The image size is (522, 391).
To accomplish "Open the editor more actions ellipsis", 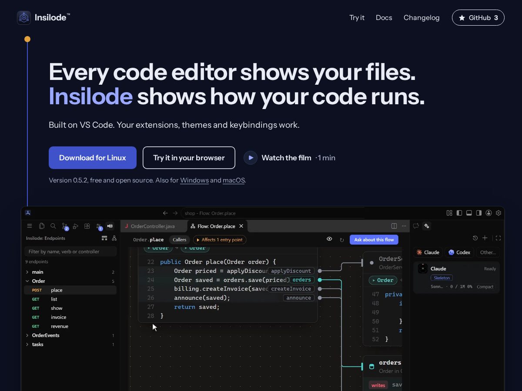I will [x=404, y=226].
